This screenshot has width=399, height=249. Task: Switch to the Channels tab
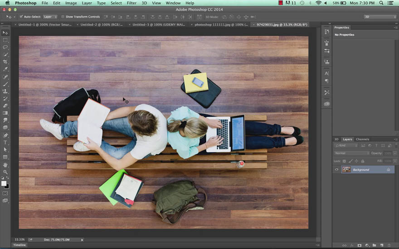point(362,139)
